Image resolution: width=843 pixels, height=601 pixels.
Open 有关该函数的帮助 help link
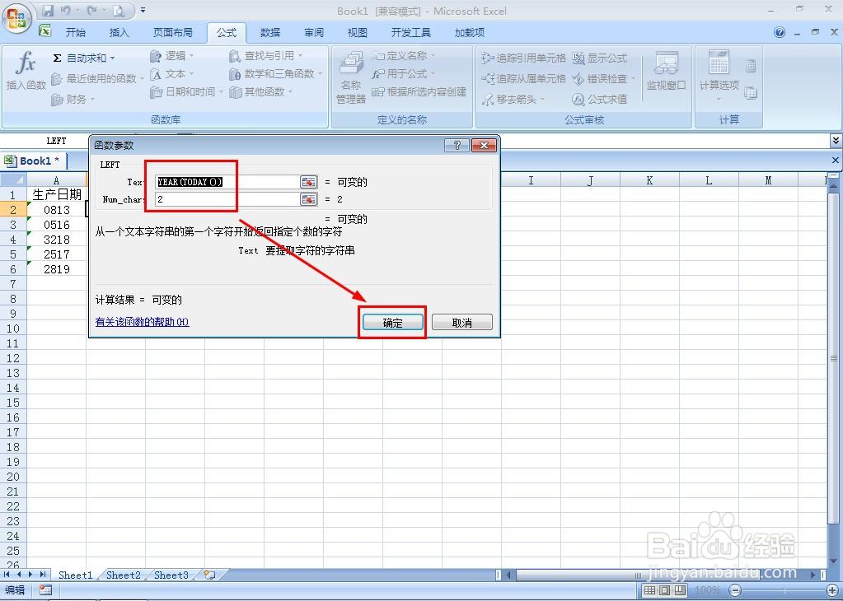[x=142, y=322]
